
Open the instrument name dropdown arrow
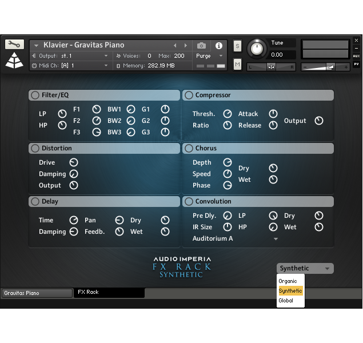coord(36,46)
